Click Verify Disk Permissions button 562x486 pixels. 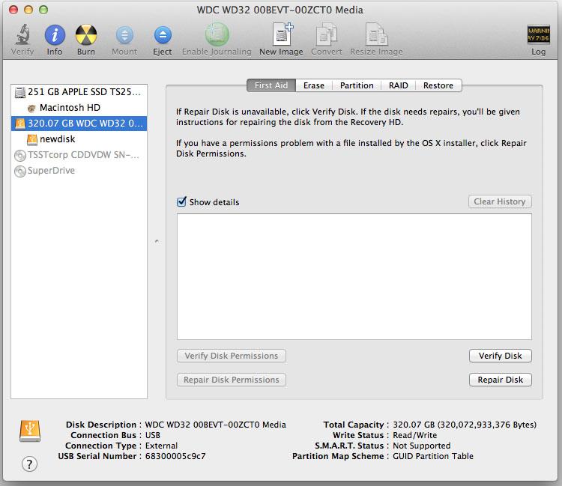tap(232, 356)
